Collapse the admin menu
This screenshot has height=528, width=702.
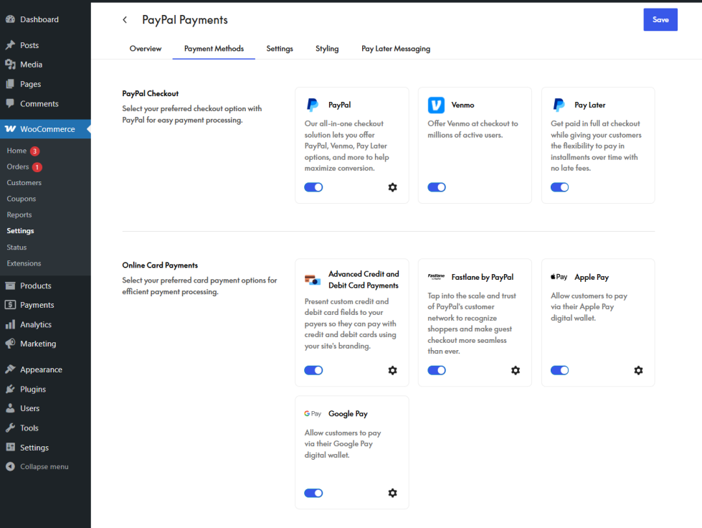[37, 466]
